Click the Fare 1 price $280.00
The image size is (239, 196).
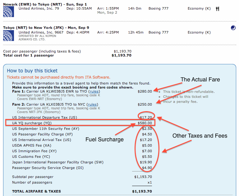pos(145,91)
